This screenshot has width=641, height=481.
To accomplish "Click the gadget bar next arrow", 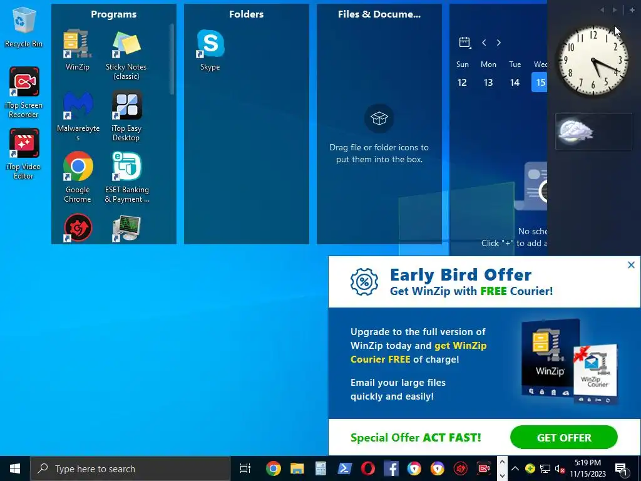I will 615,10.
